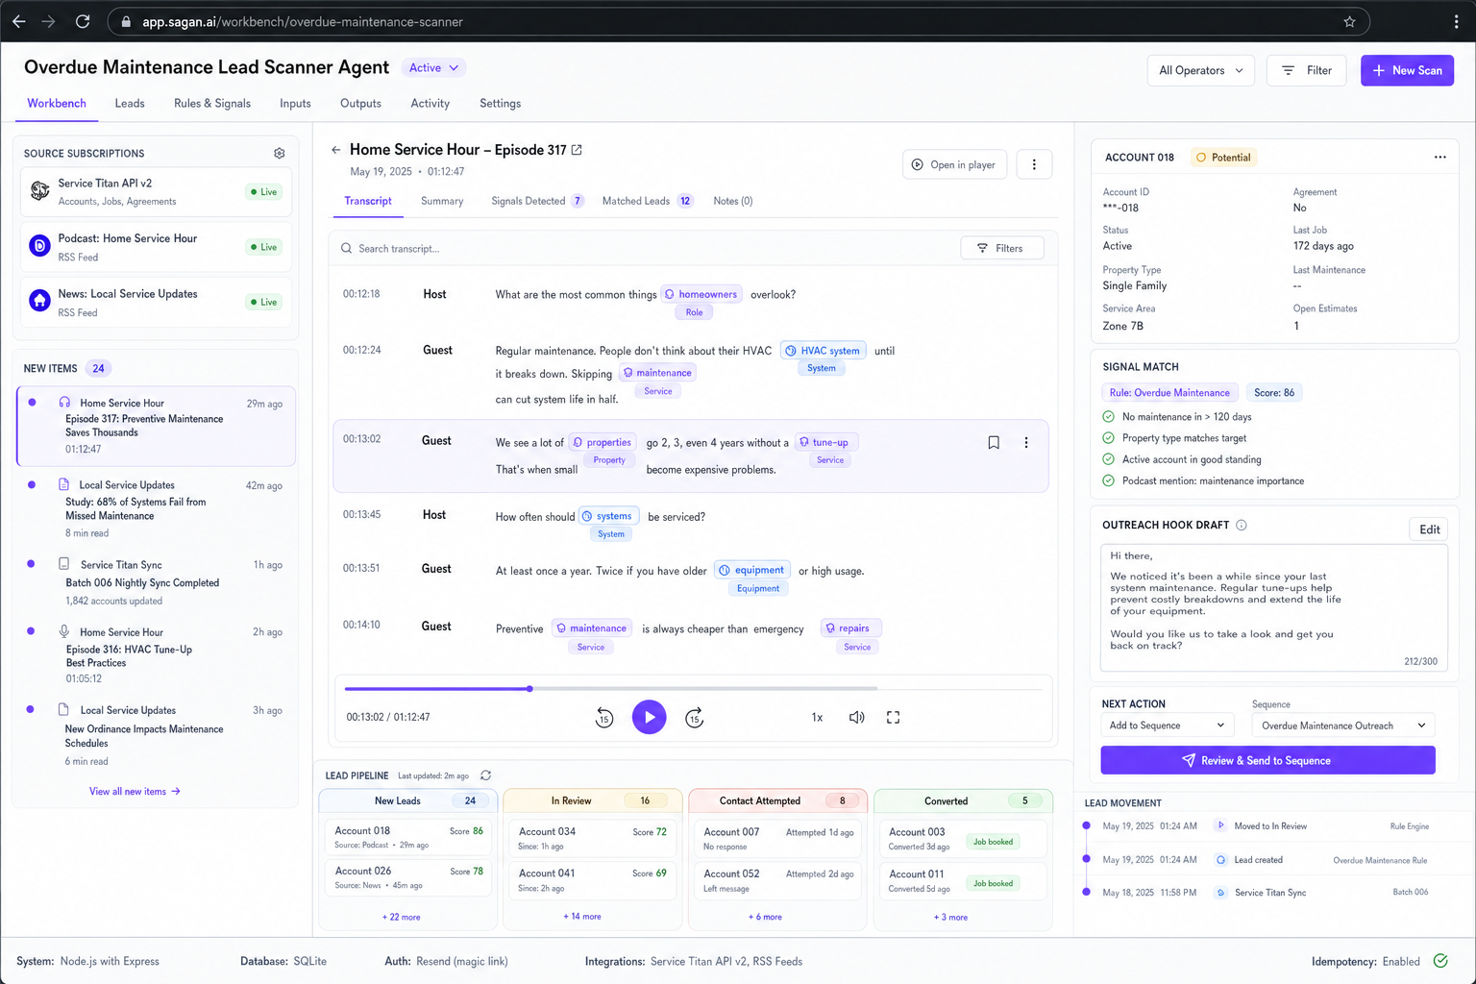Screen dimensions: 1476x984
Task: Open Matched Leads tab
Action: 647,202
